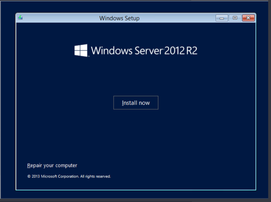Minimize the Windows Setup window

tap(222, 18)
